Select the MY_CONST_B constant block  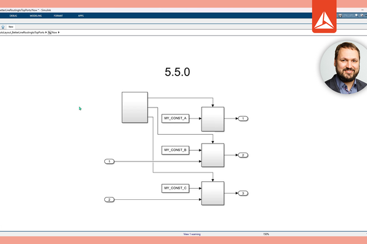(x=175, y=150)
